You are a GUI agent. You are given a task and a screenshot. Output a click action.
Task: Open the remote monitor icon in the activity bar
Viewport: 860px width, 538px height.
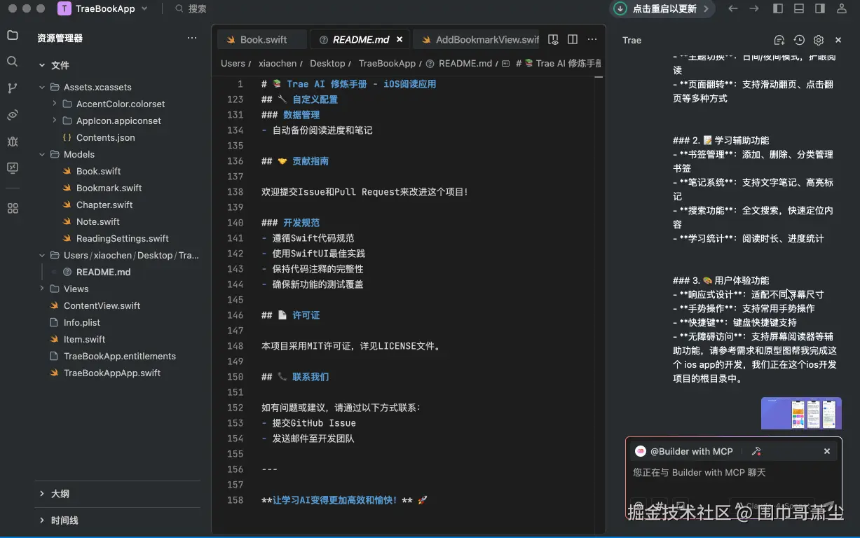(x=12, y=168)
